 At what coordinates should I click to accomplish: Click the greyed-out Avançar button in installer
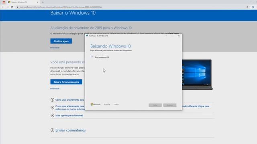(x=170, y=105)
